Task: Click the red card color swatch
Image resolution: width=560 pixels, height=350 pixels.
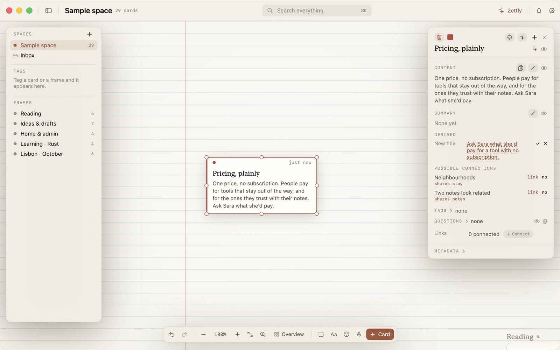Action: click(x=450, y=37)
